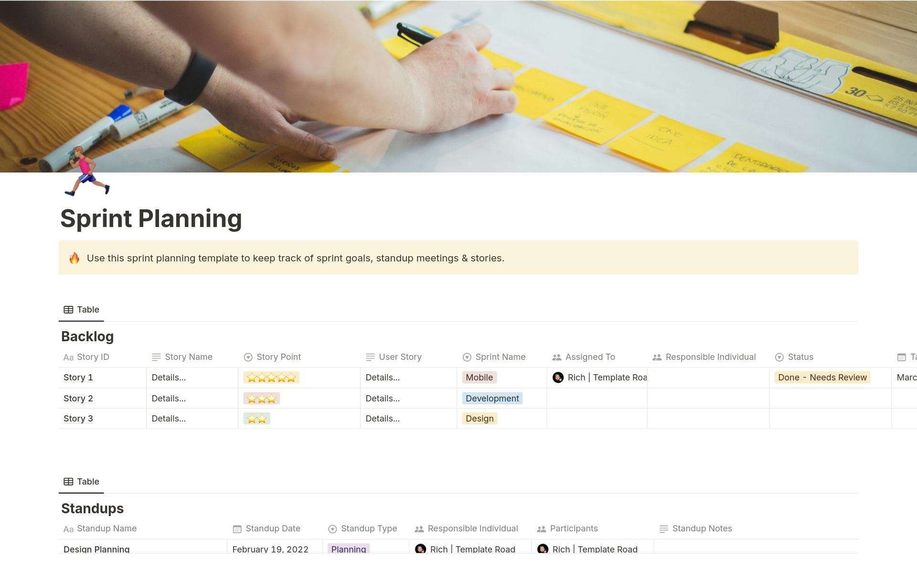
Task: Click the Rich Template Road assigned user
Action: (597, 378)
